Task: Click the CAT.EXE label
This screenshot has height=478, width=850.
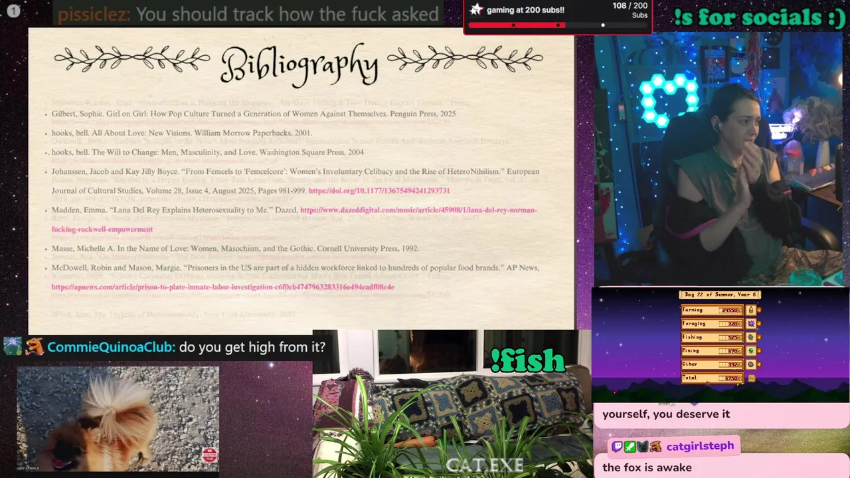Action: [485, 465]
